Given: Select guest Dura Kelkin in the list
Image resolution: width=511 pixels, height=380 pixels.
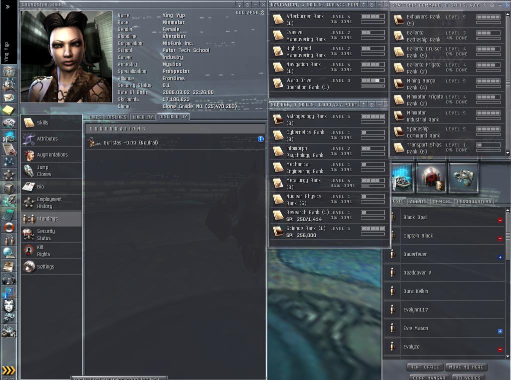Looking at the screenshot, I should [445, 291].
